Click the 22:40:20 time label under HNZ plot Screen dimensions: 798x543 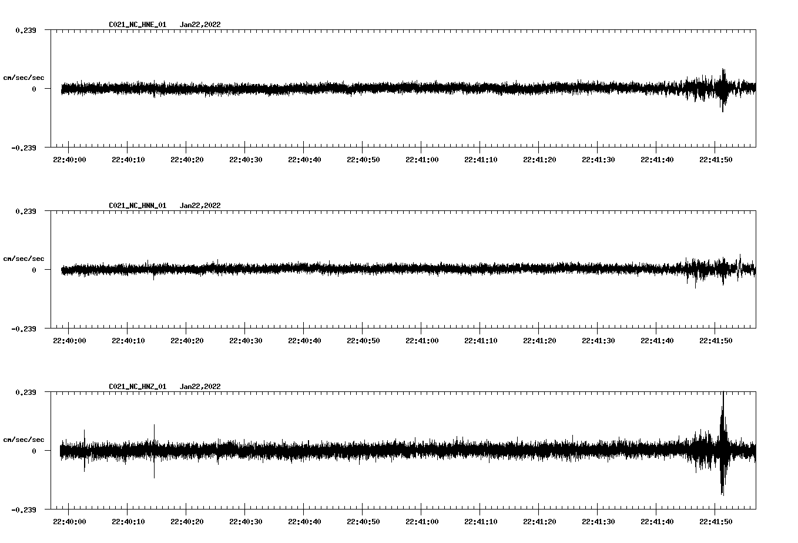pyautogui.click(x=187, y=522)
